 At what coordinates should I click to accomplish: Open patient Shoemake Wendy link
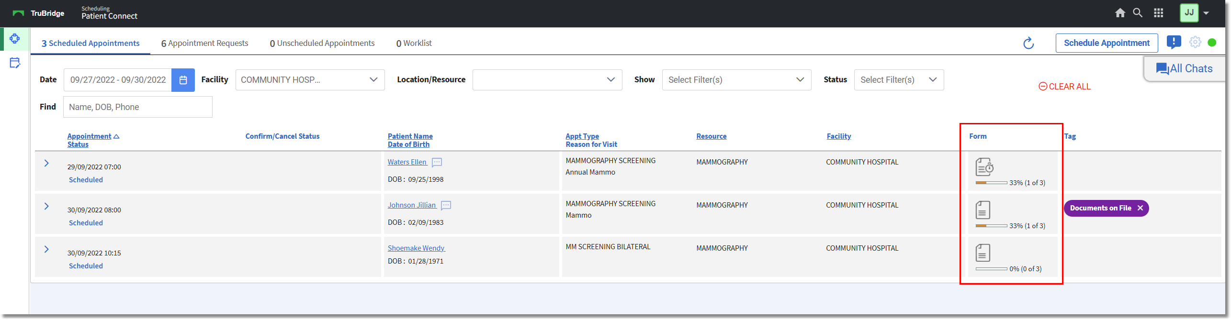pyautogui.click(x=416, y=248)
